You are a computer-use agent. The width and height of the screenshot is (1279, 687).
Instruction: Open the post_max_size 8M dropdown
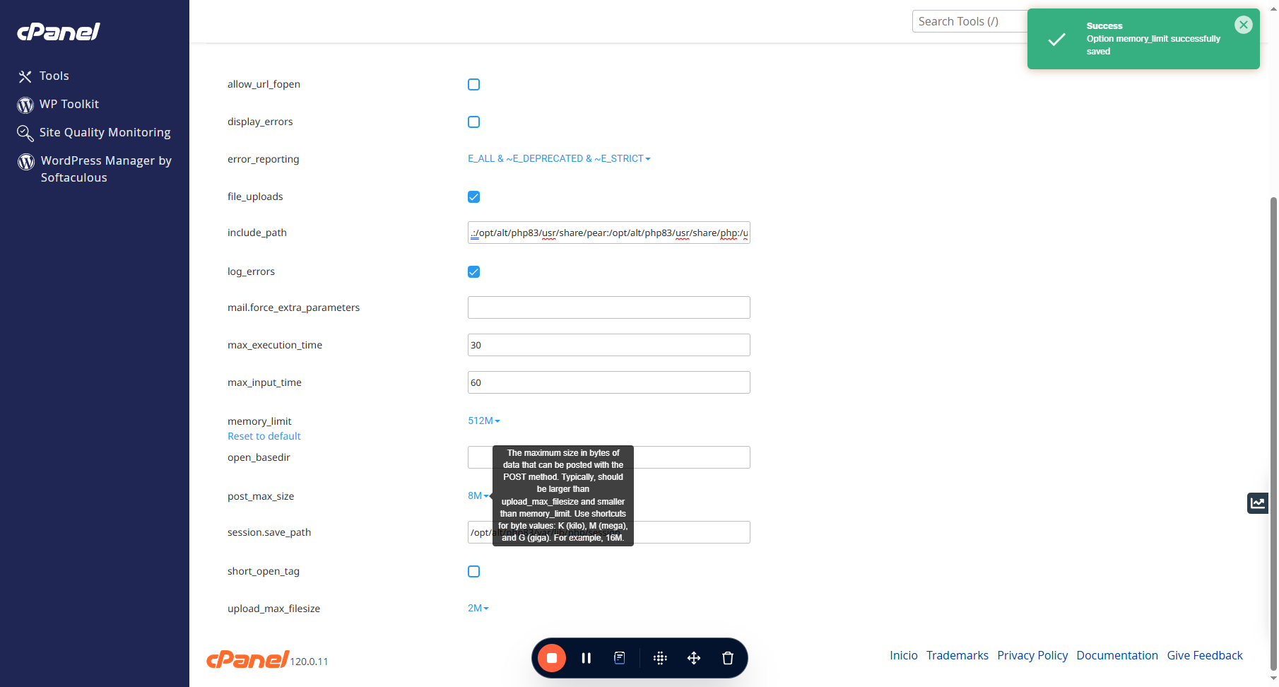(478, 496)
